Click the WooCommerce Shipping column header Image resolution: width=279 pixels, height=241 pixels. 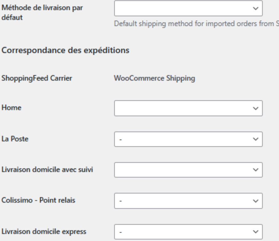(154, 78)
